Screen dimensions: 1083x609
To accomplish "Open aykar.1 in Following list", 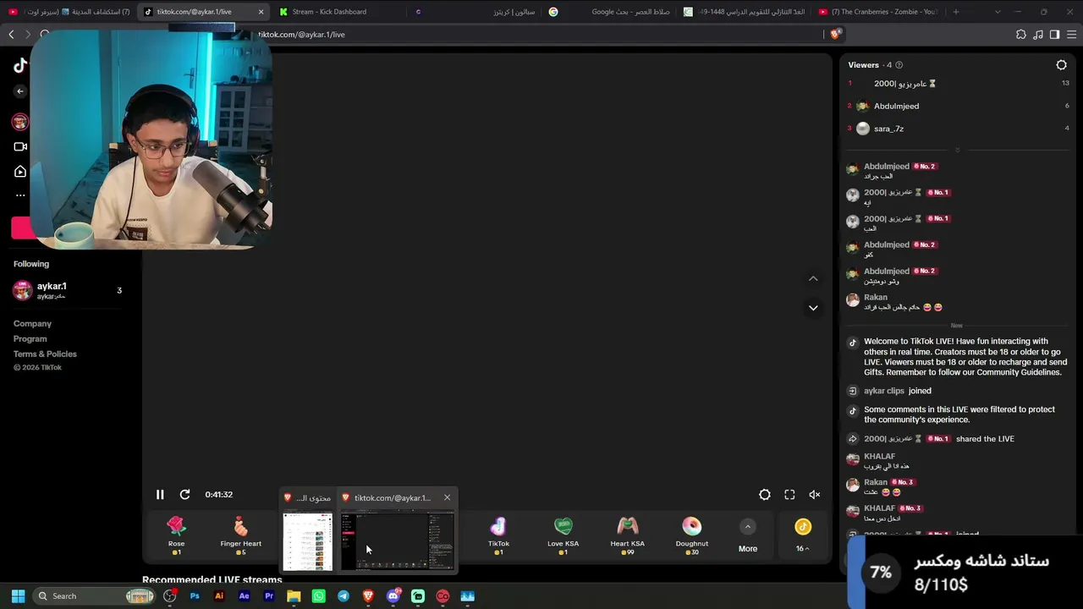I will tap(68, 290).
